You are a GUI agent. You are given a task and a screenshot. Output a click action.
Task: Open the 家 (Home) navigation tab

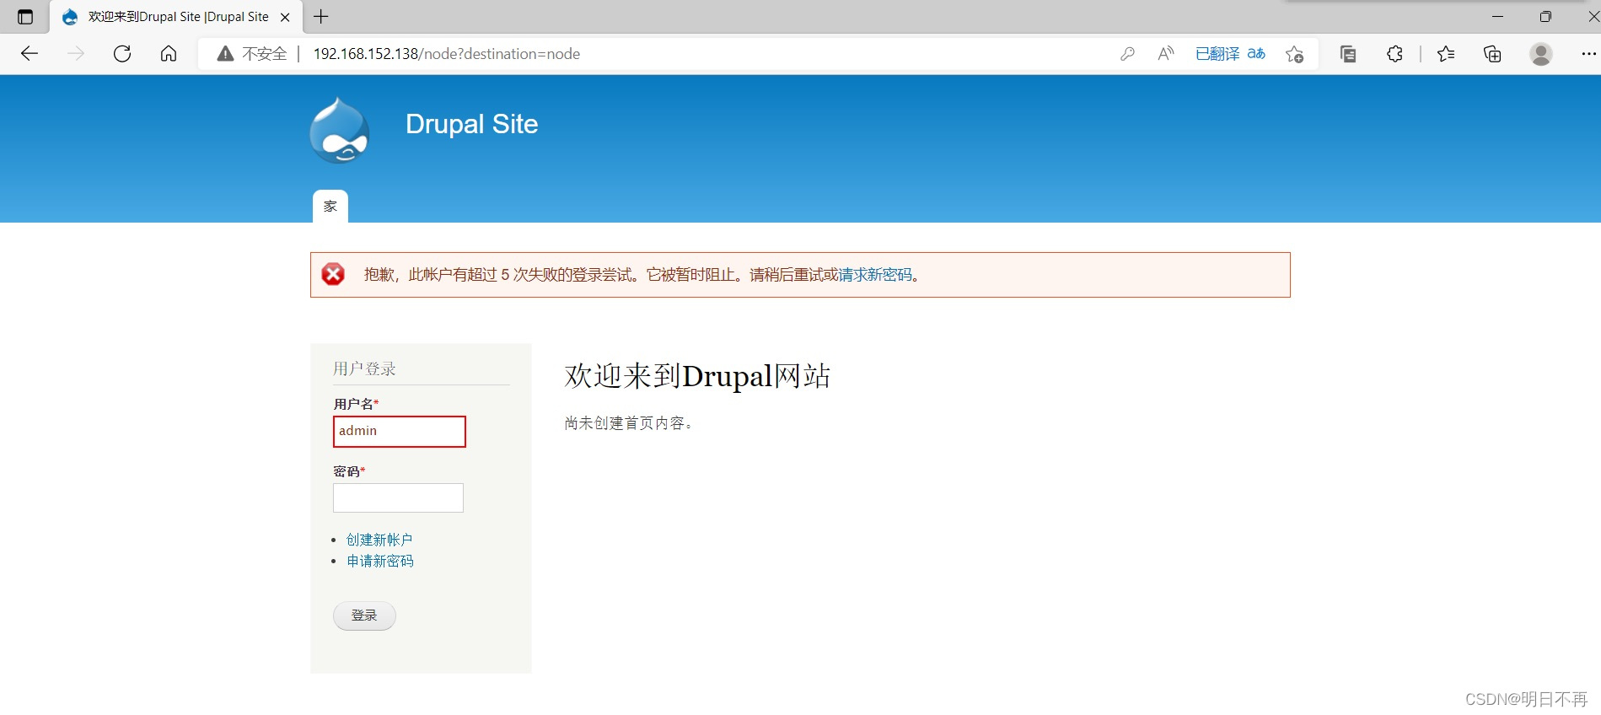point(330,207)
